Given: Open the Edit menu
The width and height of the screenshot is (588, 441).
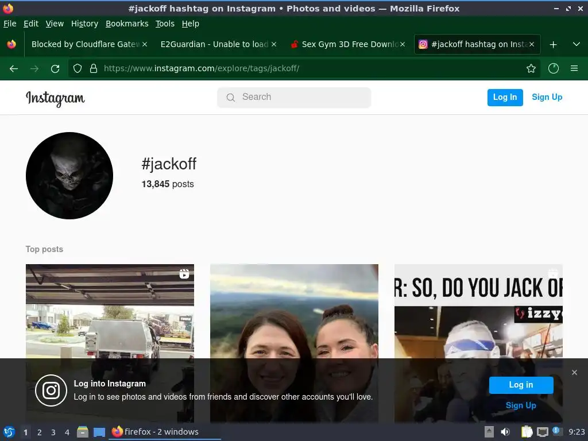Looking at the screenshot, I should pyautogui.click(x=31, y=24).
